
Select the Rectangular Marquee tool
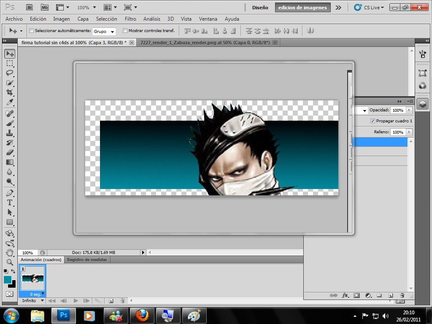(10, 63)
